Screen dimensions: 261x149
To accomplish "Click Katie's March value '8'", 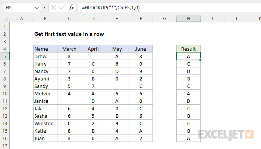I will (x=69, y=131).
